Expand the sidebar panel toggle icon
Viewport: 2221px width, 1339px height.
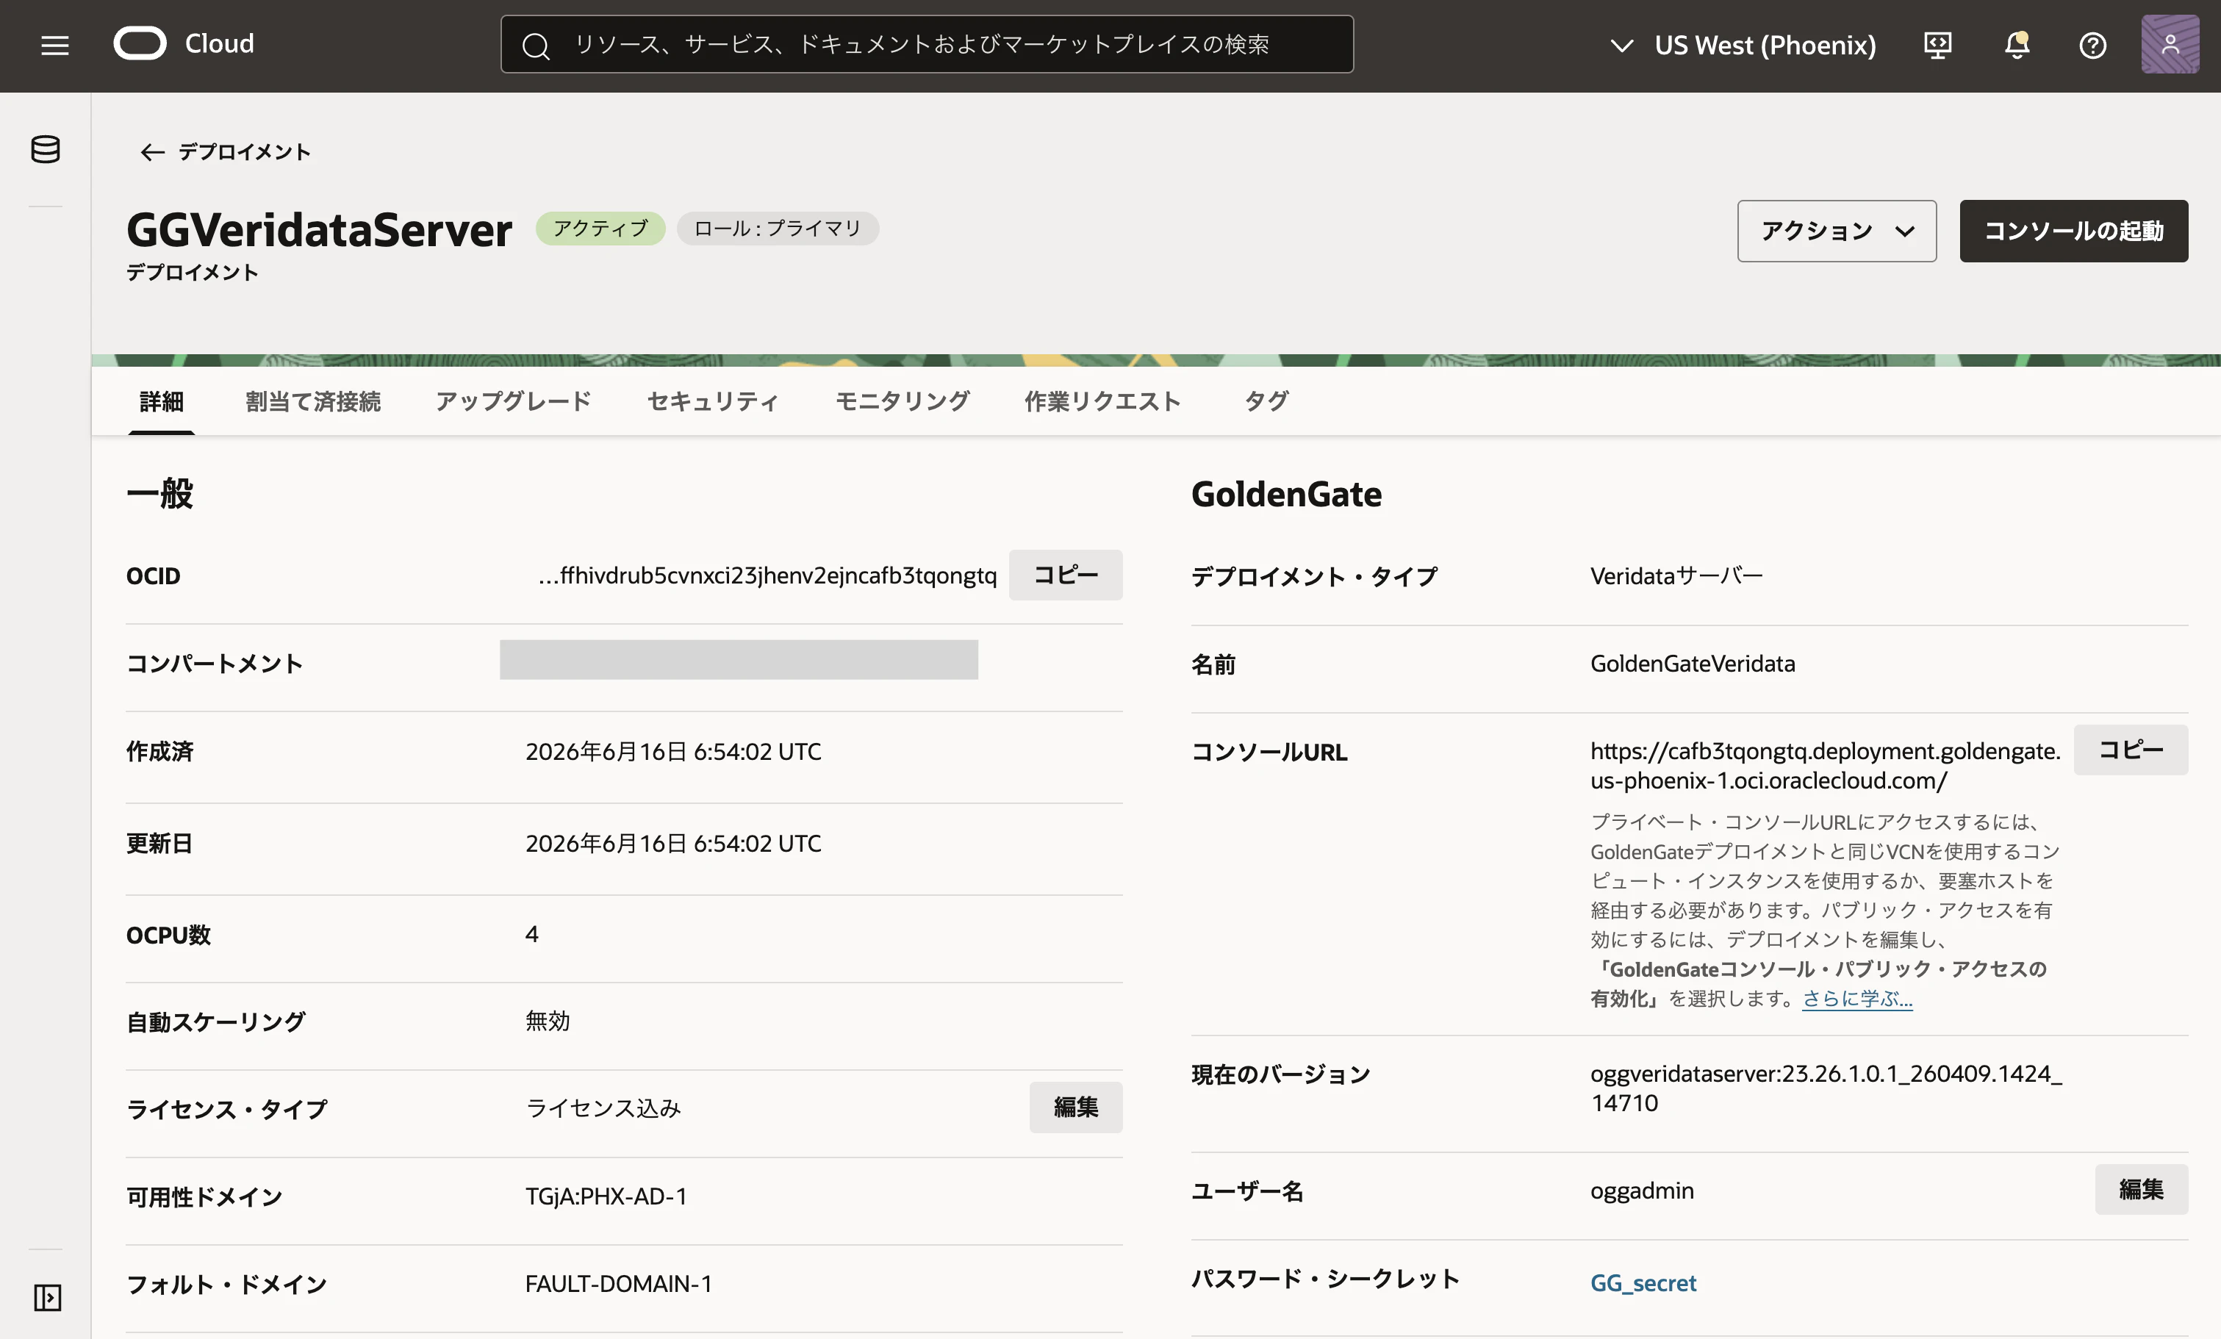tap(47, 1298)
